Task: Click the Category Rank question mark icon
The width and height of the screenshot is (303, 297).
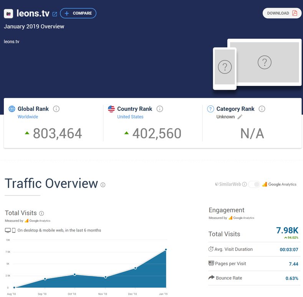Action: 210,109
